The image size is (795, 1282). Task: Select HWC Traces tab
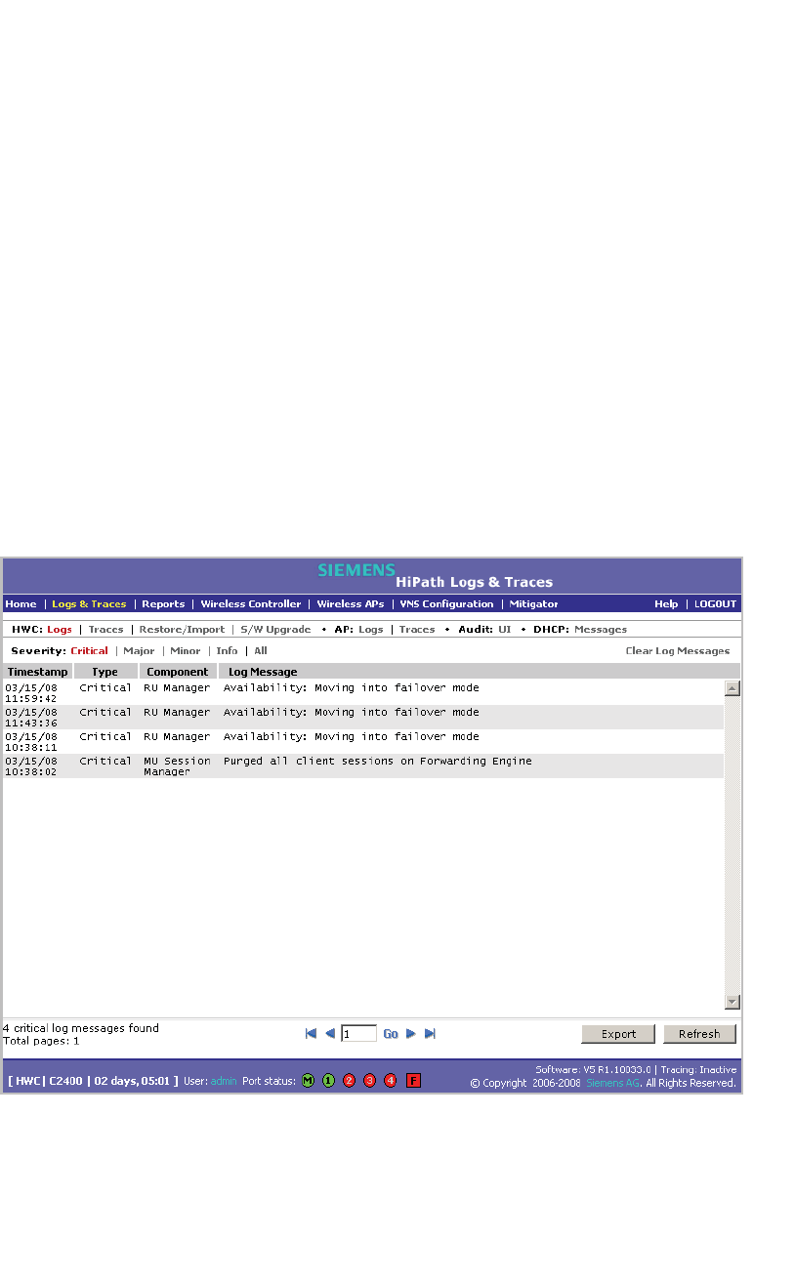tap(106, 630)
